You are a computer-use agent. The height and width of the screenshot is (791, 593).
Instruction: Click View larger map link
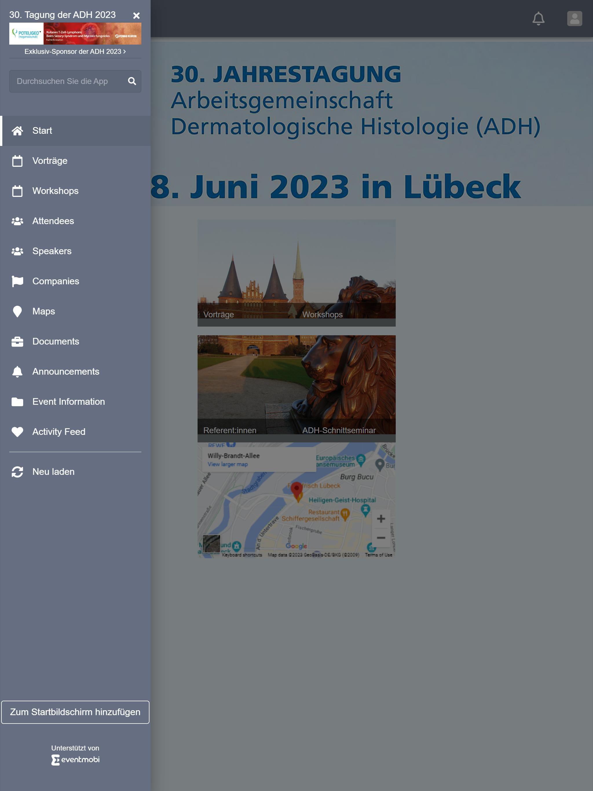(228, 464)
